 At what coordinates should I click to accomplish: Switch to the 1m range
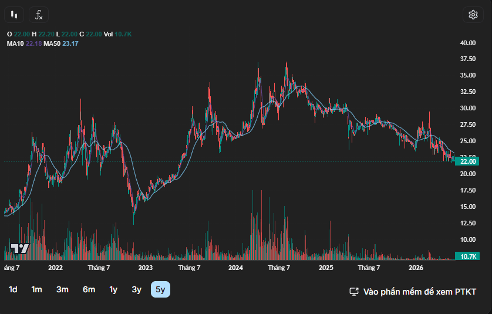pyautogui.click(x=37, y=289)
